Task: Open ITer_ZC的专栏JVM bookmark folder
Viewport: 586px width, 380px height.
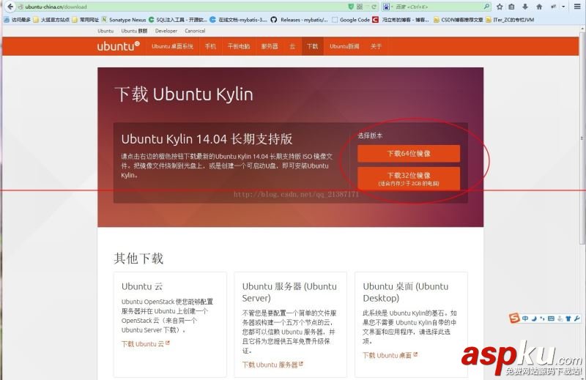Action: [x=510, y=20]
